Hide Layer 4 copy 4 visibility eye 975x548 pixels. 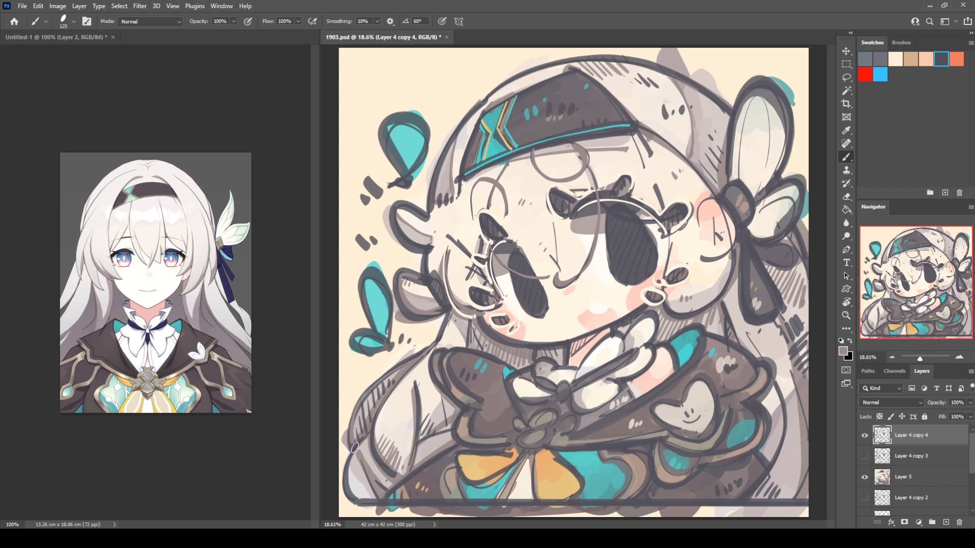[x=864, y=435]
